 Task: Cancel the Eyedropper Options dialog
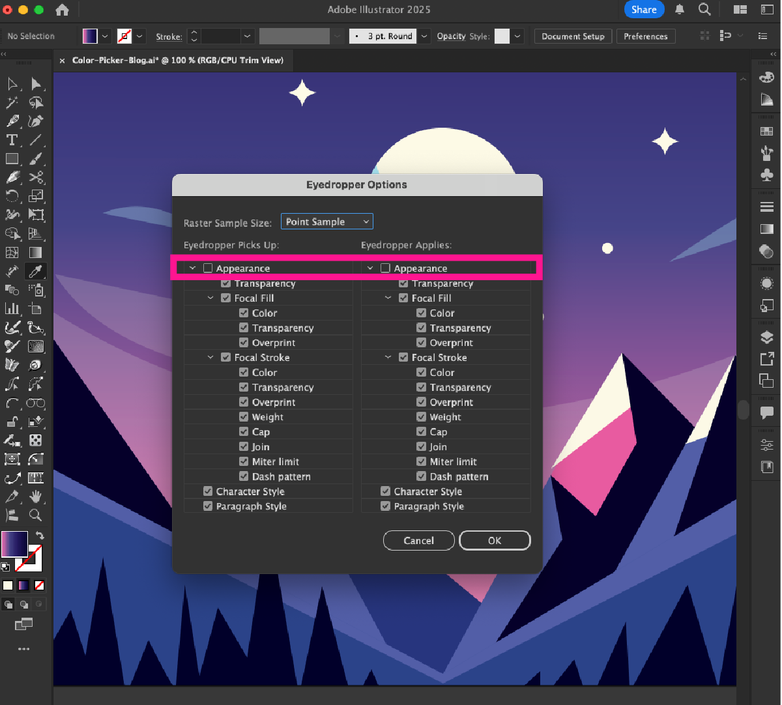[418, 540]
